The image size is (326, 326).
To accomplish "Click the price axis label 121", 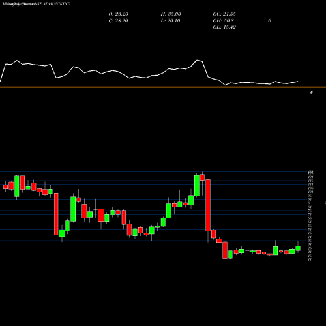I will pyautogui.click(x=310, y=177).
